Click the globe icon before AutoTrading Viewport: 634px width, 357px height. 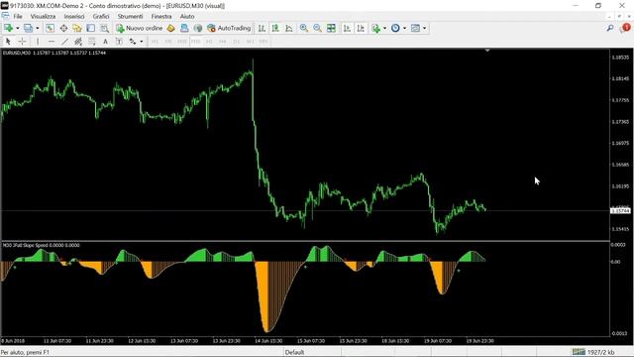pyautogui.click(x=198, y=28)
